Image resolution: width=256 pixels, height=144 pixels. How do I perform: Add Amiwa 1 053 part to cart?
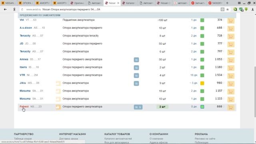click(231, 60)
